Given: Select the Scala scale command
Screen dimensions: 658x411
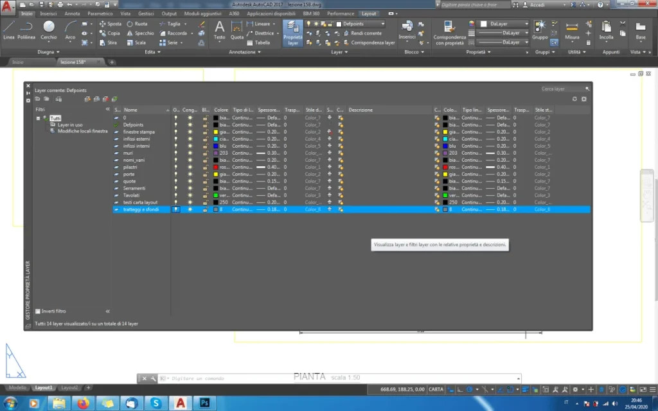Looking at the screenshot, I should coord(136,42).
